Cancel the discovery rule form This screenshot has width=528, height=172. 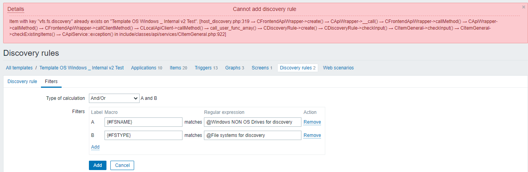pyautogui.click(x=122, y=165)
